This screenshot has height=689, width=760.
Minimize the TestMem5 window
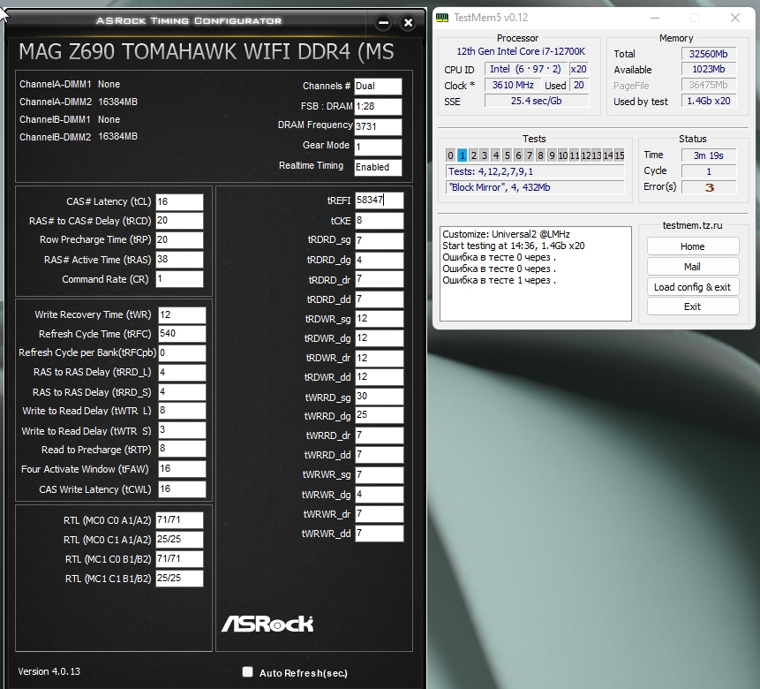[655, 18]
